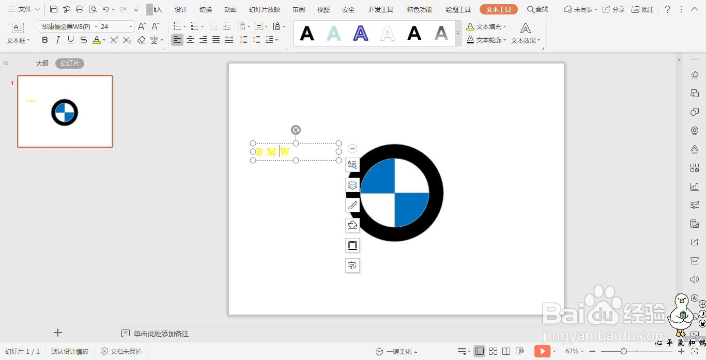Add new slide with plus button
Image resolution: width=706 pixels, height=360 pixels.
pyautogui.click(x=58, y=333)
